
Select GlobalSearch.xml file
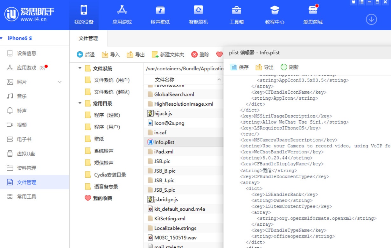[x=184, y=94]
